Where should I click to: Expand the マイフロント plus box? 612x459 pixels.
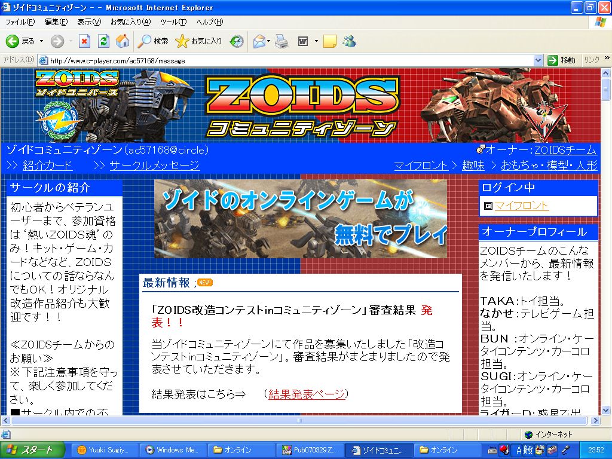click(488, 206)
